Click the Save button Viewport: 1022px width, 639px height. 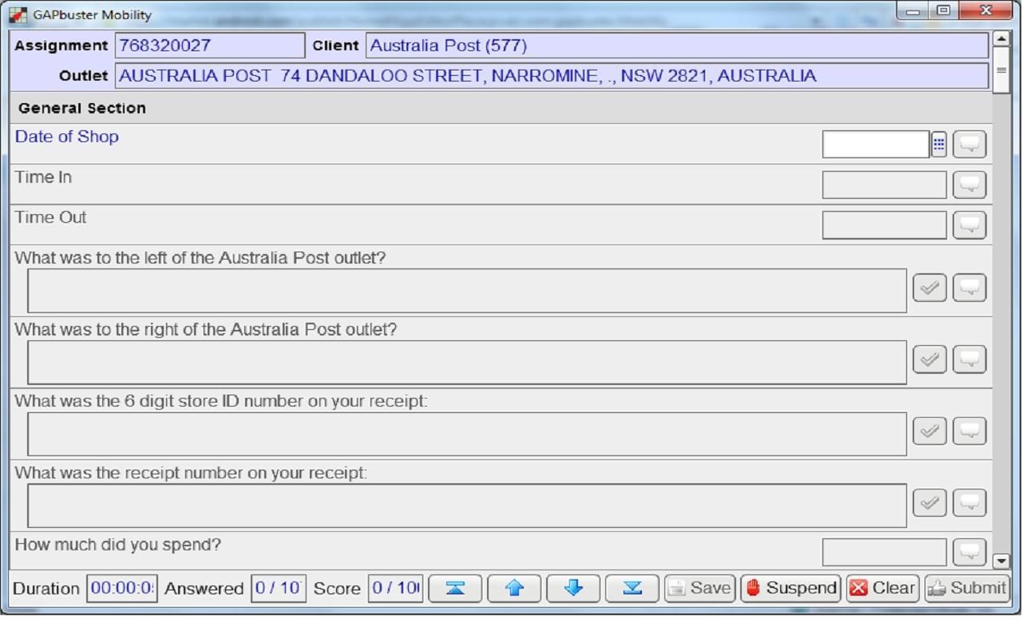click(700, 589)
